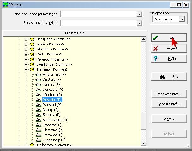The image size is (192, 151).
Task: Click the folder icon beside Lilla Edet
Action: point(32,49)
